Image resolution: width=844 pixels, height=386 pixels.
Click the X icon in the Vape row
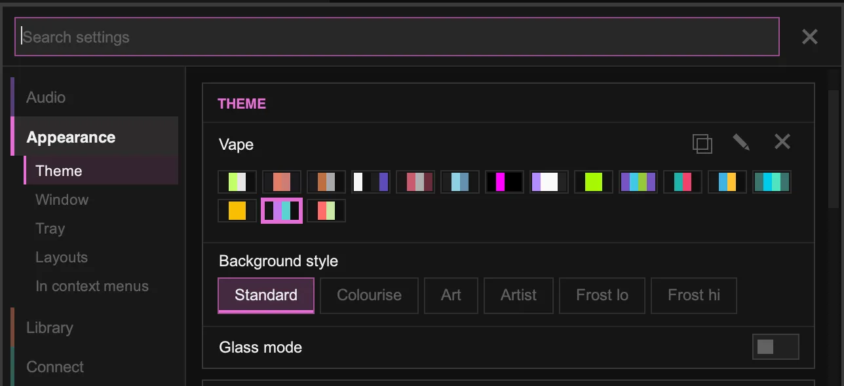point(782,141)
